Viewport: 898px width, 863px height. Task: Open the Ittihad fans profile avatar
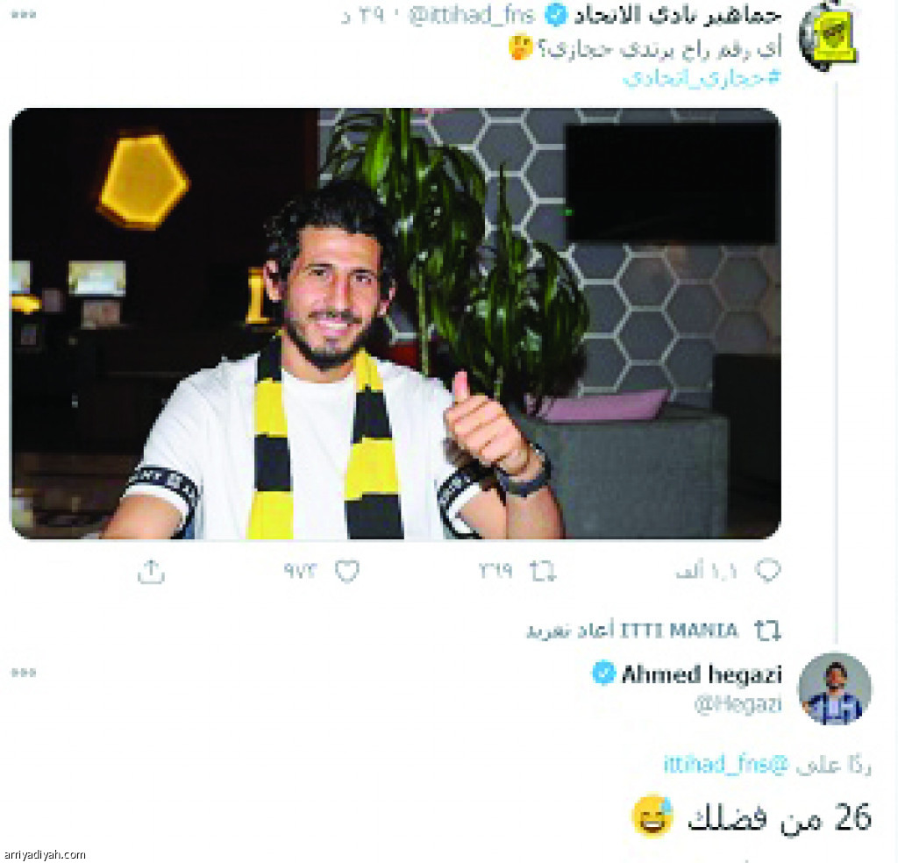828,37
